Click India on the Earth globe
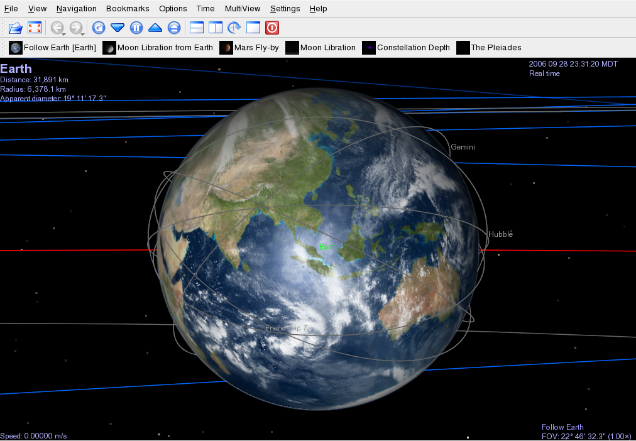 [x=229, y=239]
